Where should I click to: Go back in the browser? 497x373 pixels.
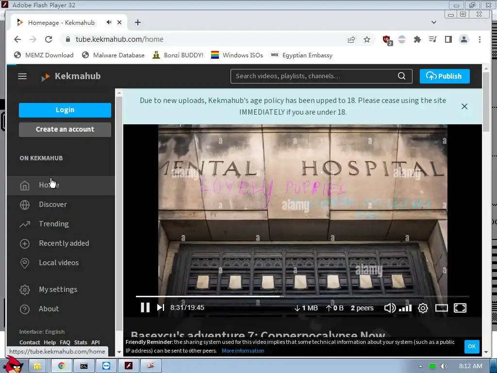(17, 39)
